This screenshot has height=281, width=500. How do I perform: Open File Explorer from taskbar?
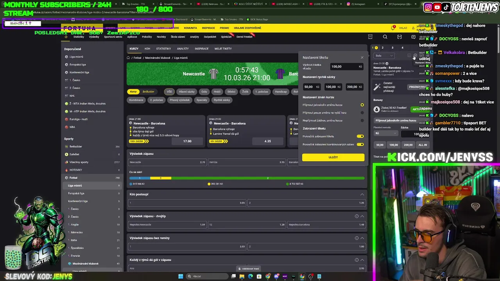point(242,276)
